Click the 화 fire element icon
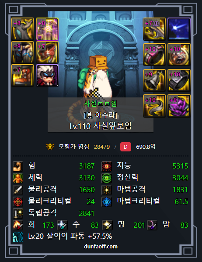202x262 pixels. point(18,225)
